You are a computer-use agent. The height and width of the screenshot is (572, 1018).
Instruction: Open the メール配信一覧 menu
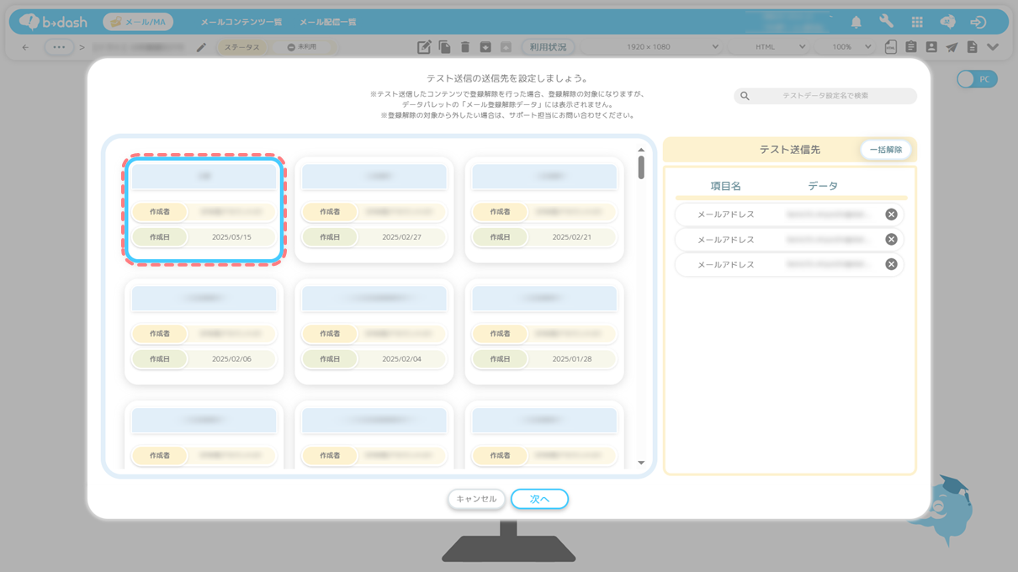[x=328, y=22]
